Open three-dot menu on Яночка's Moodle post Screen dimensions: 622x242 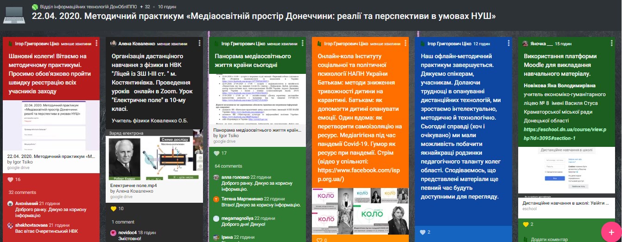[x=611, y=43]
